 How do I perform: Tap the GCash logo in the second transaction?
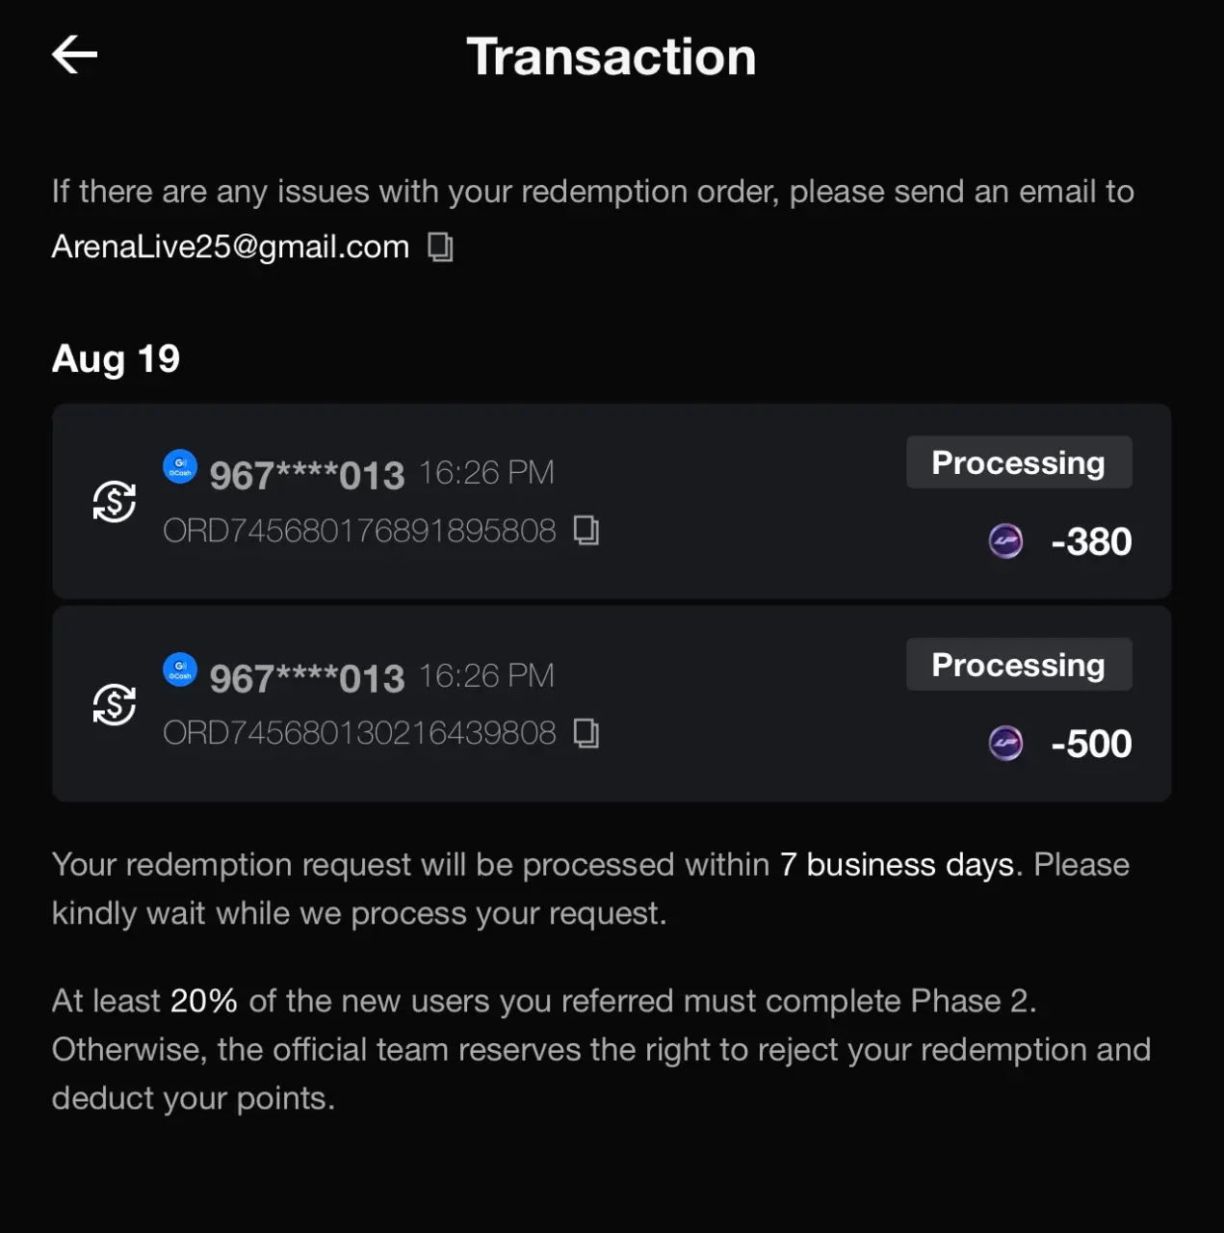180,669
